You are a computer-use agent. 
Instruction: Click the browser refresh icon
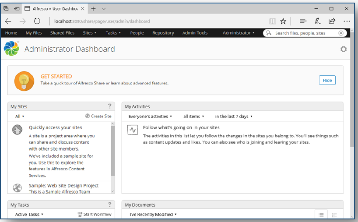37,21
